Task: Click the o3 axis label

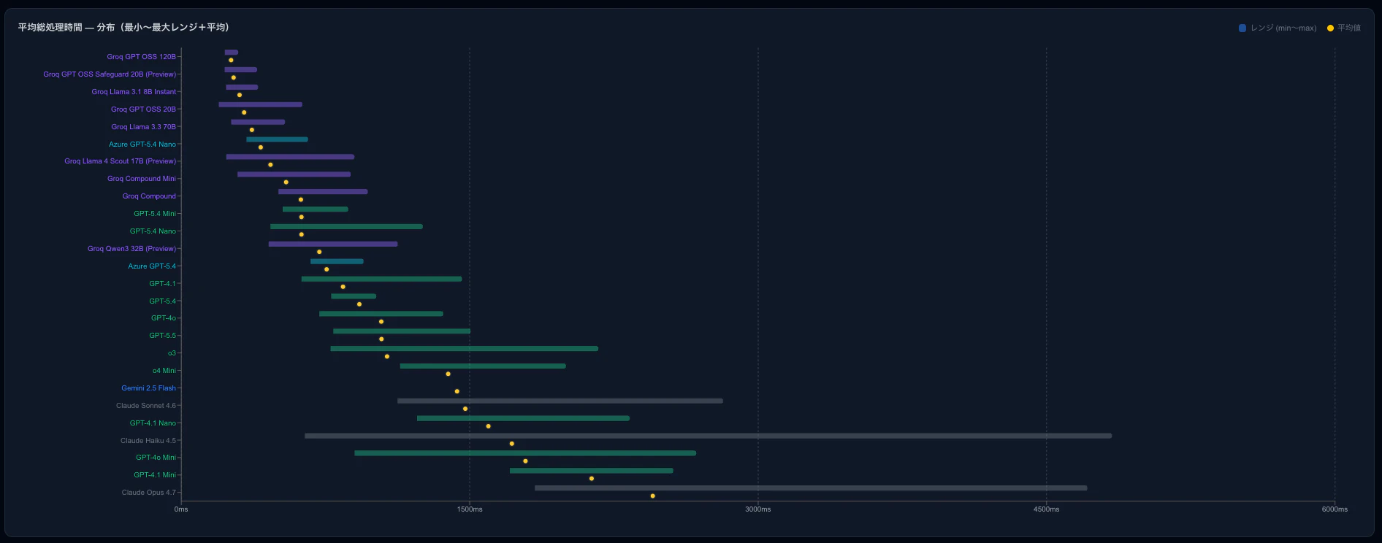Action: tap(172, 353)
